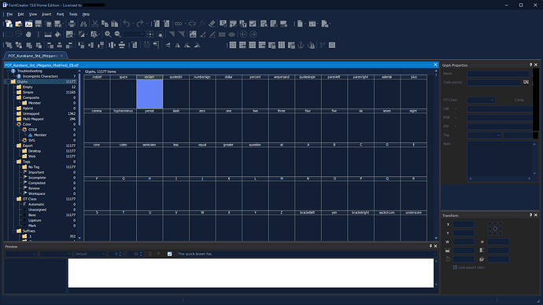Click the fit-to-window zoom icon
The image size is (543, 305).
(150, 35)
